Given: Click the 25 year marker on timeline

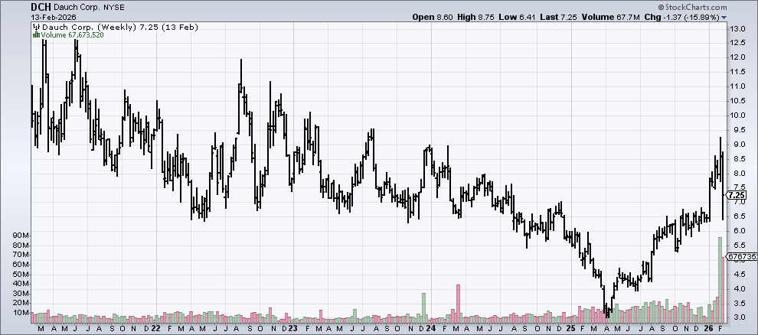Looking at the screenshot, I should (572, 328).
